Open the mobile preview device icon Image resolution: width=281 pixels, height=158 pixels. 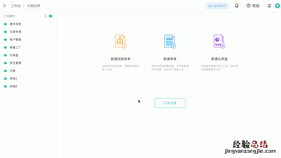coord(237,6)
